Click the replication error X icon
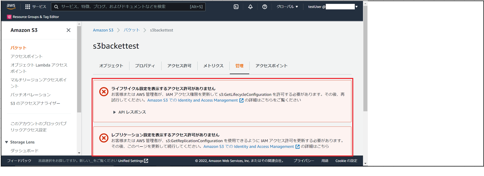Screen dimensions: 484x176 [x=104, y=138]
